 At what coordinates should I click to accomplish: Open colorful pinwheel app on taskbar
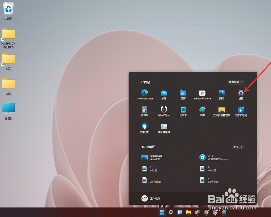(215, 212)
